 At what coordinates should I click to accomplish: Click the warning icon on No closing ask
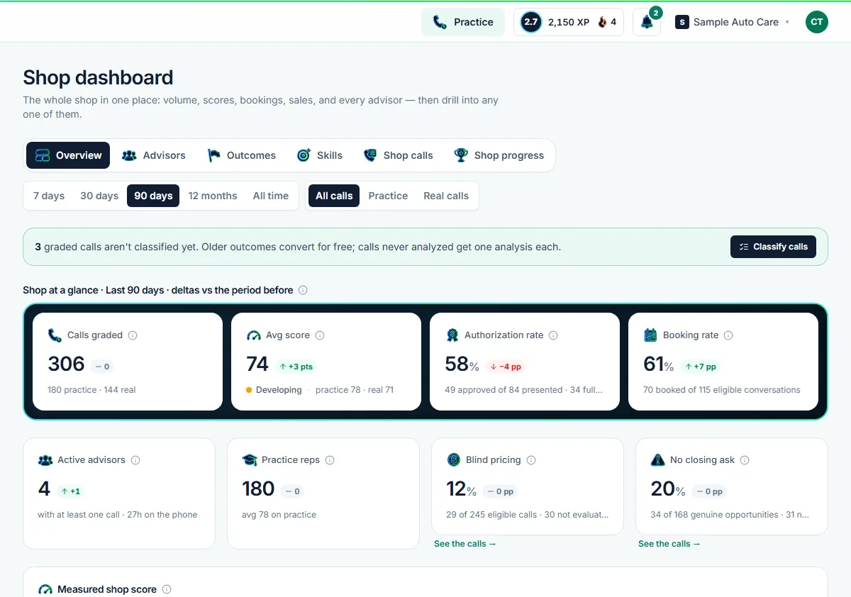click(657, 460)
